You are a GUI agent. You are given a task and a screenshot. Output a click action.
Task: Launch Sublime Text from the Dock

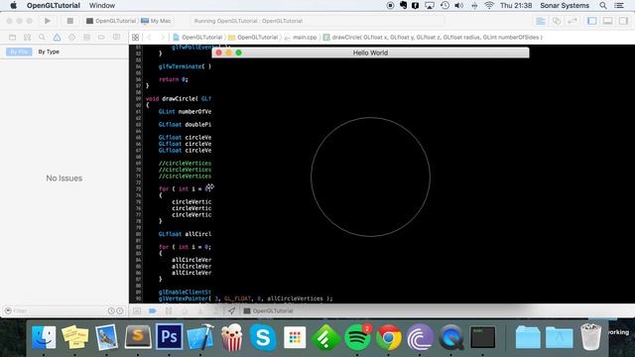point(138,336)
